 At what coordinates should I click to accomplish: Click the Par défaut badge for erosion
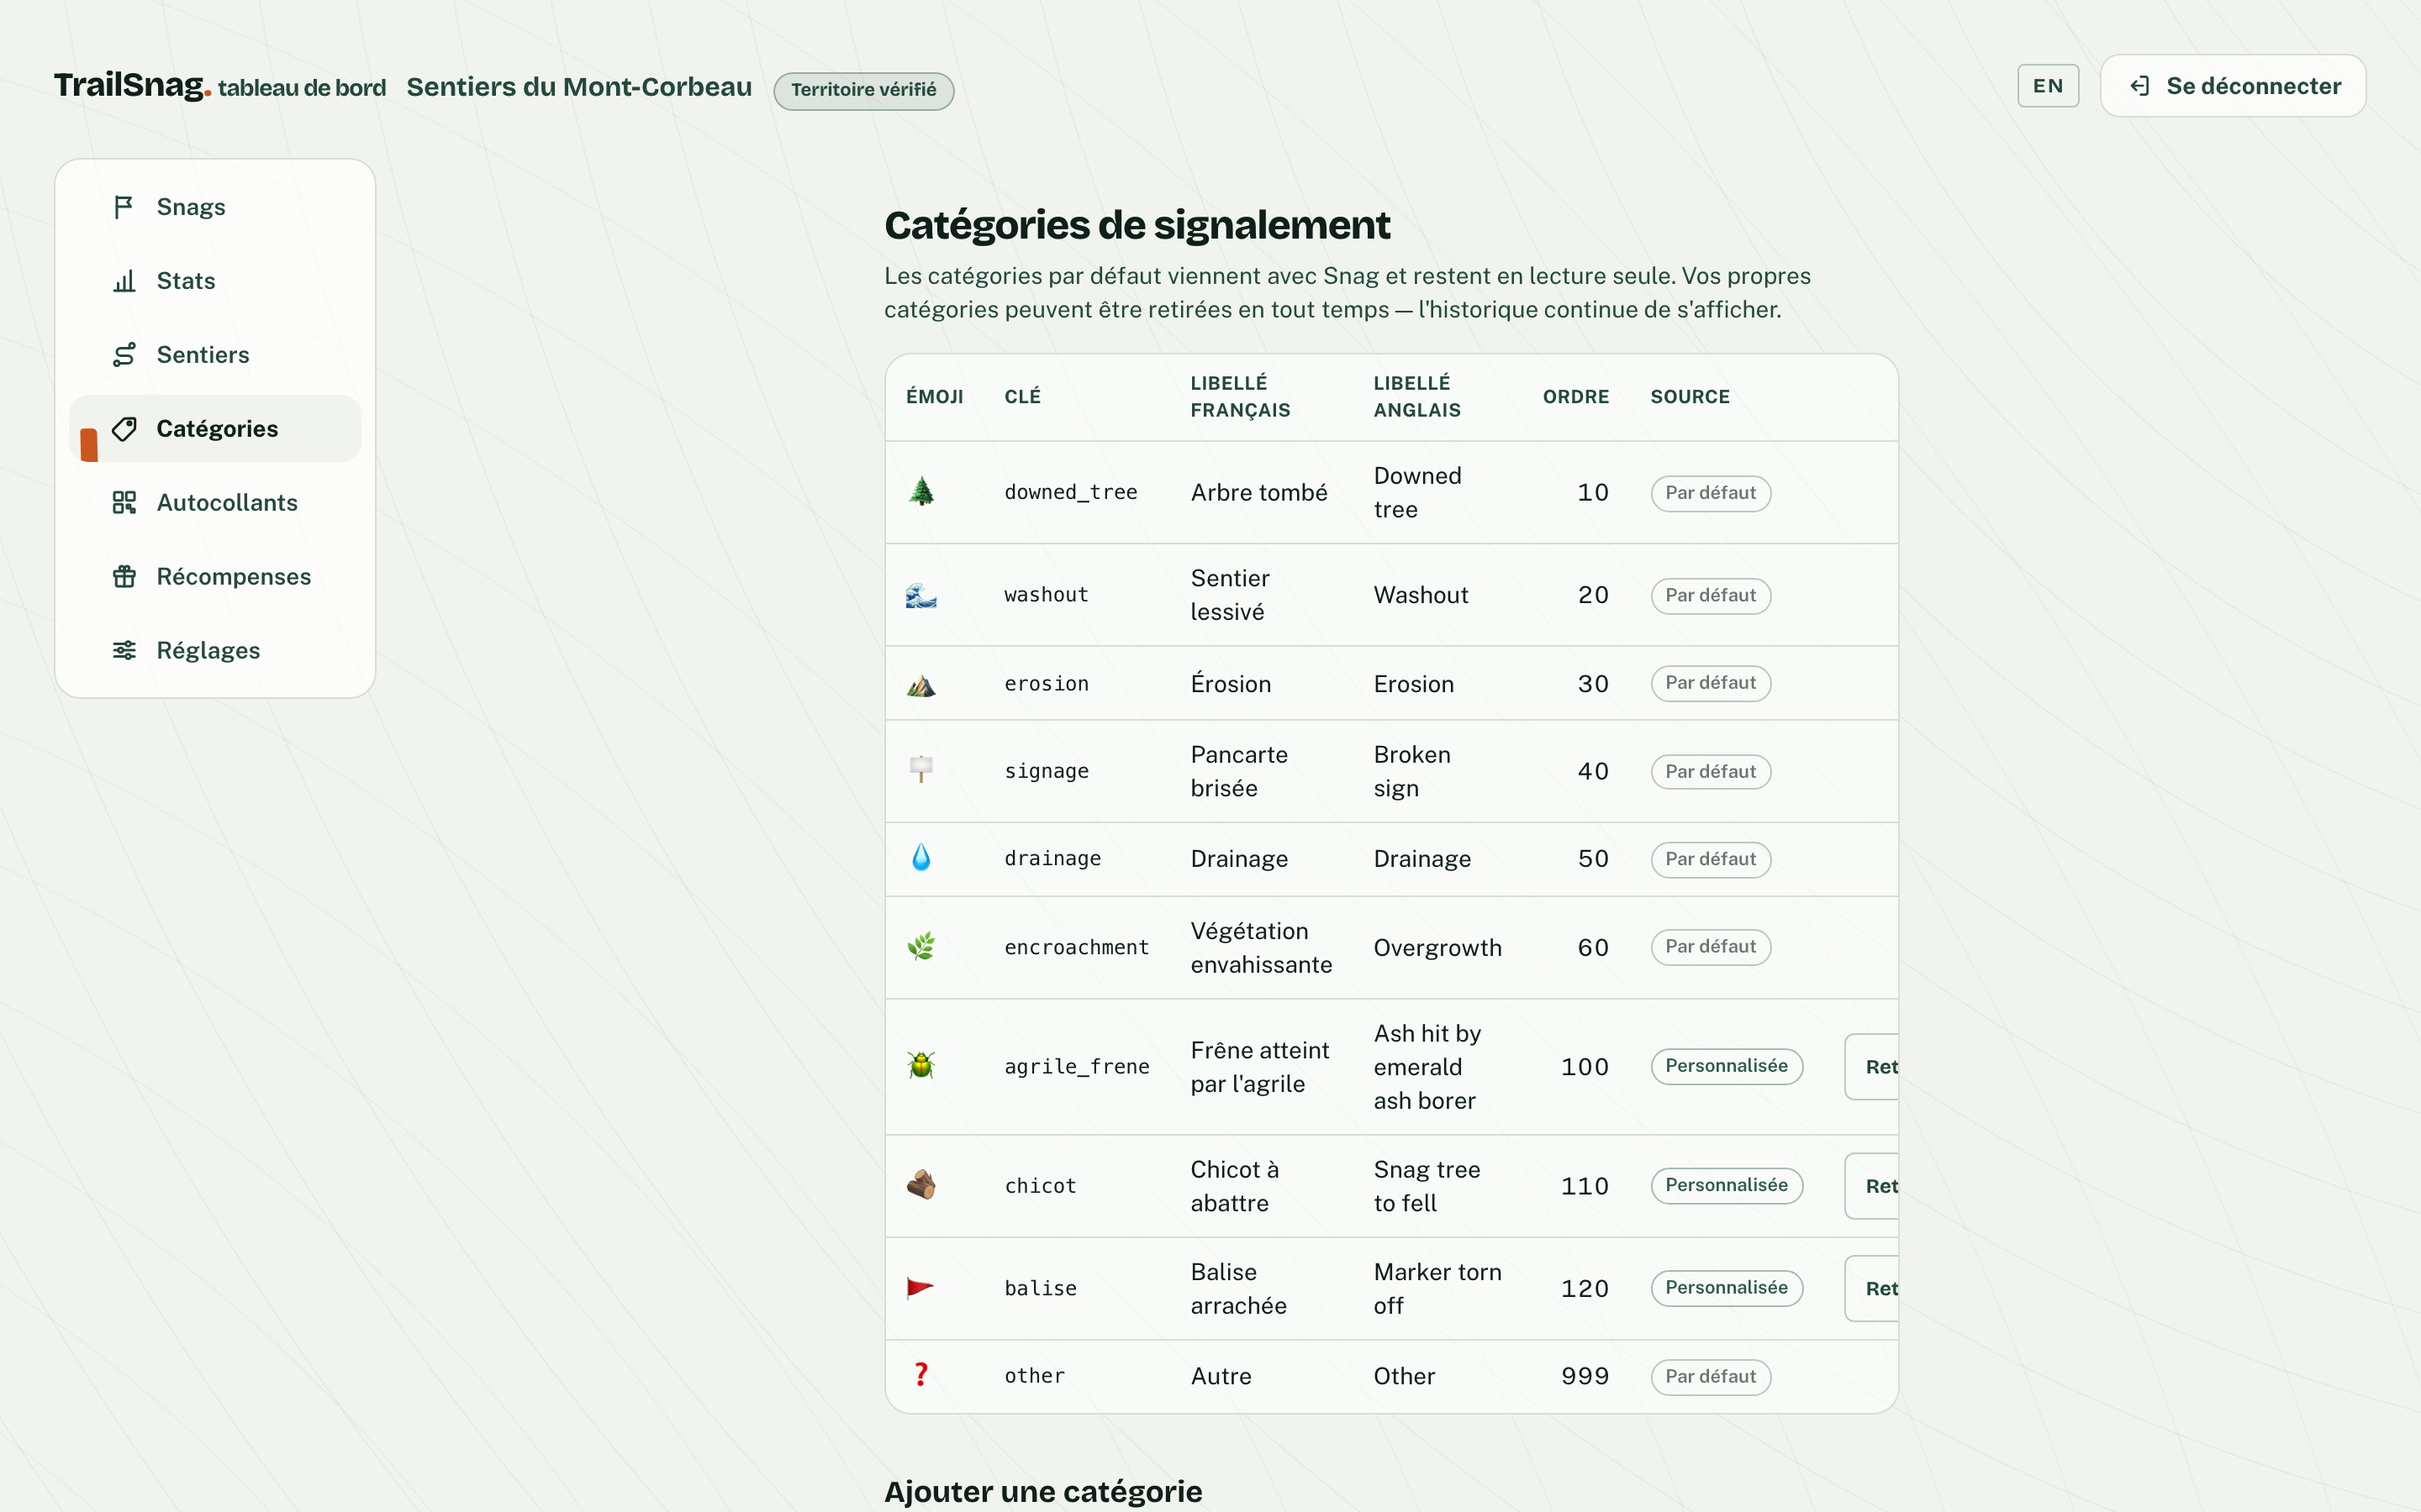point(1711,684)
